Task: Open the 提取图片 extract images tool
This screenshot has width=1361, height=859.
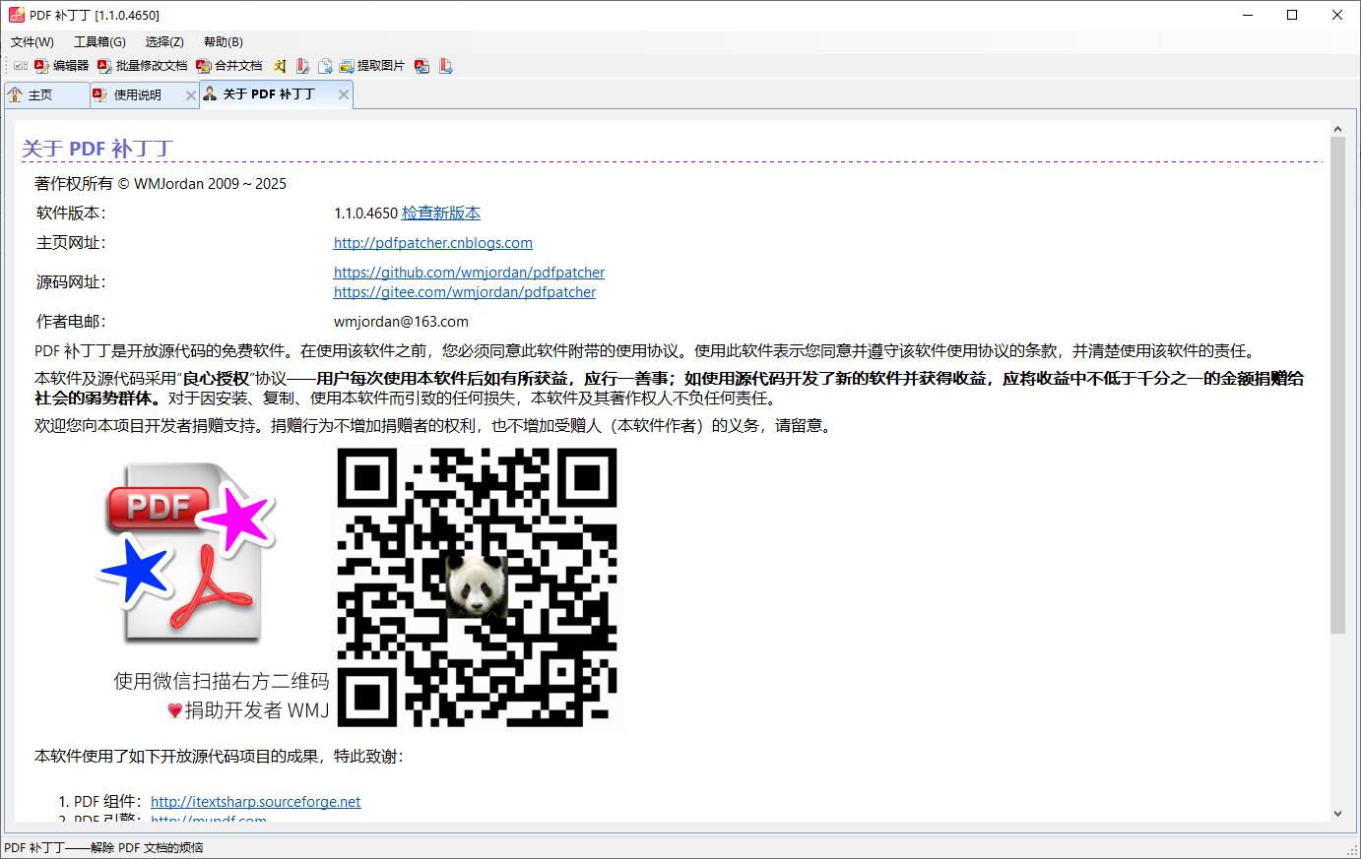Action: 371,66
